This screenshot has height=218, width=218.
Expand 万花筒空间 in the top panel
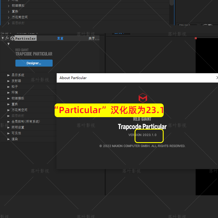(9, 17)
